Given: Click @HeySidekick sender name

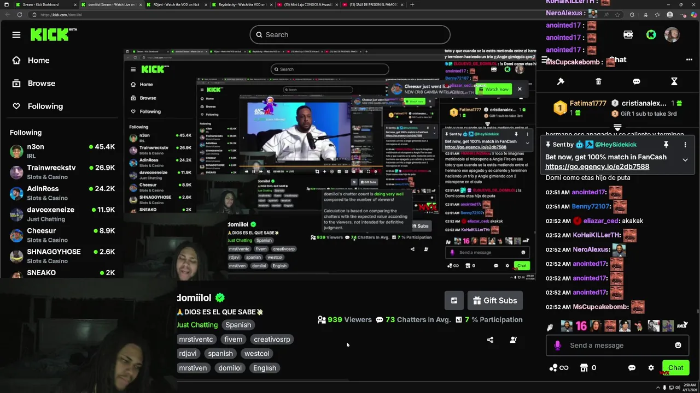Looking at the screenshot, I should (616, 145).
